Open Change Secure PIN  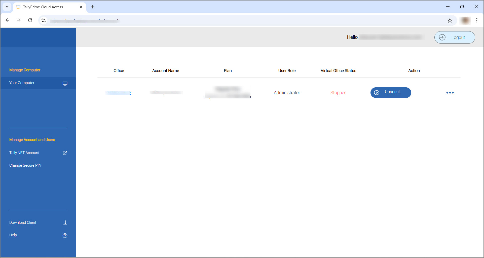tap(25, 165)
